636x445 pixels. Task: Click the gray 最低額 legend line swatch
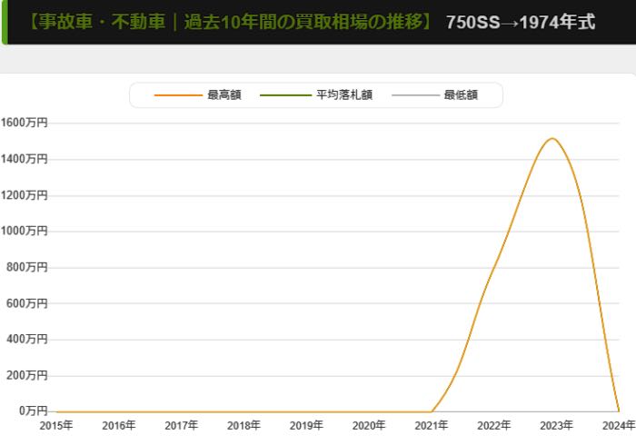(x=416, y=95)
